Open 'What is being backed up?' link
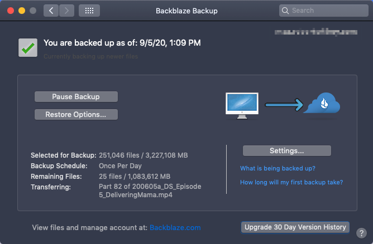Screen dimensions: 373x244 click(278, 168)
